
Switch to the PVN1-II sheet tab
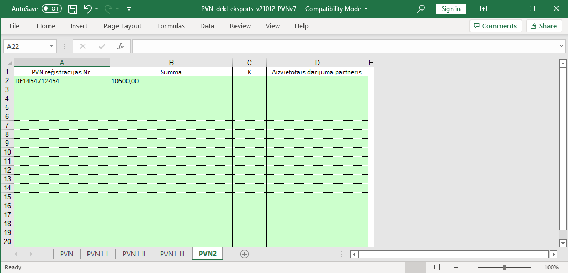point(134,254)
